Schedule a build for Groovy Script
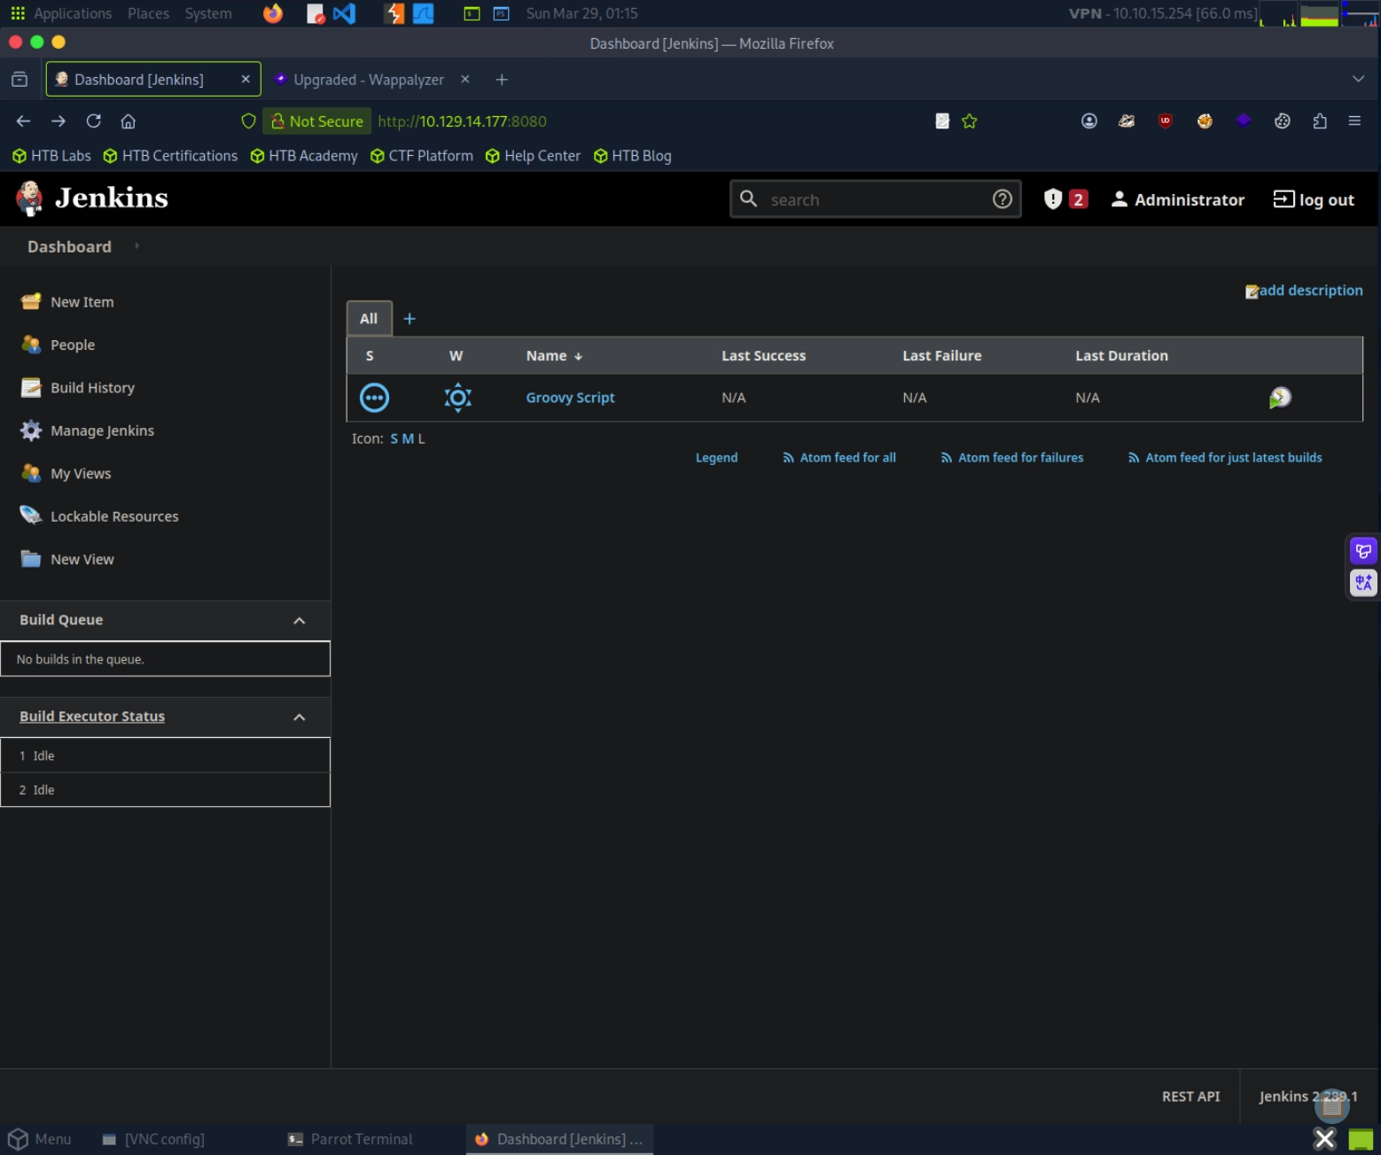The width and height of the screenshot is (1381, 1155). (1280, 398)
